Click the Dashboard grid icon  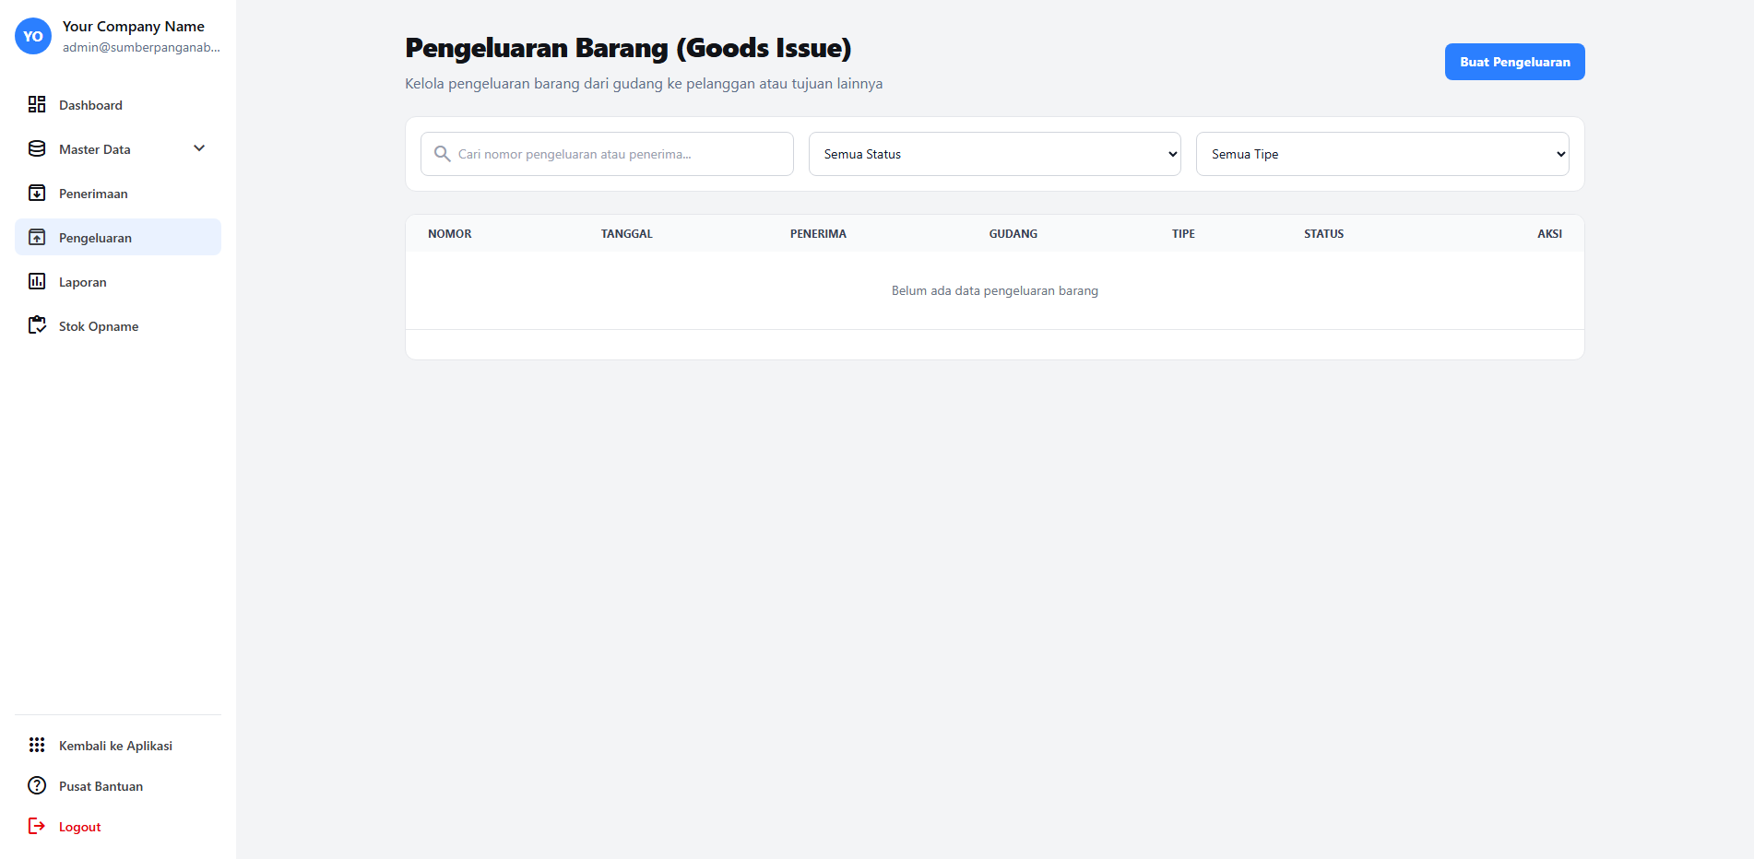point(37,104)
